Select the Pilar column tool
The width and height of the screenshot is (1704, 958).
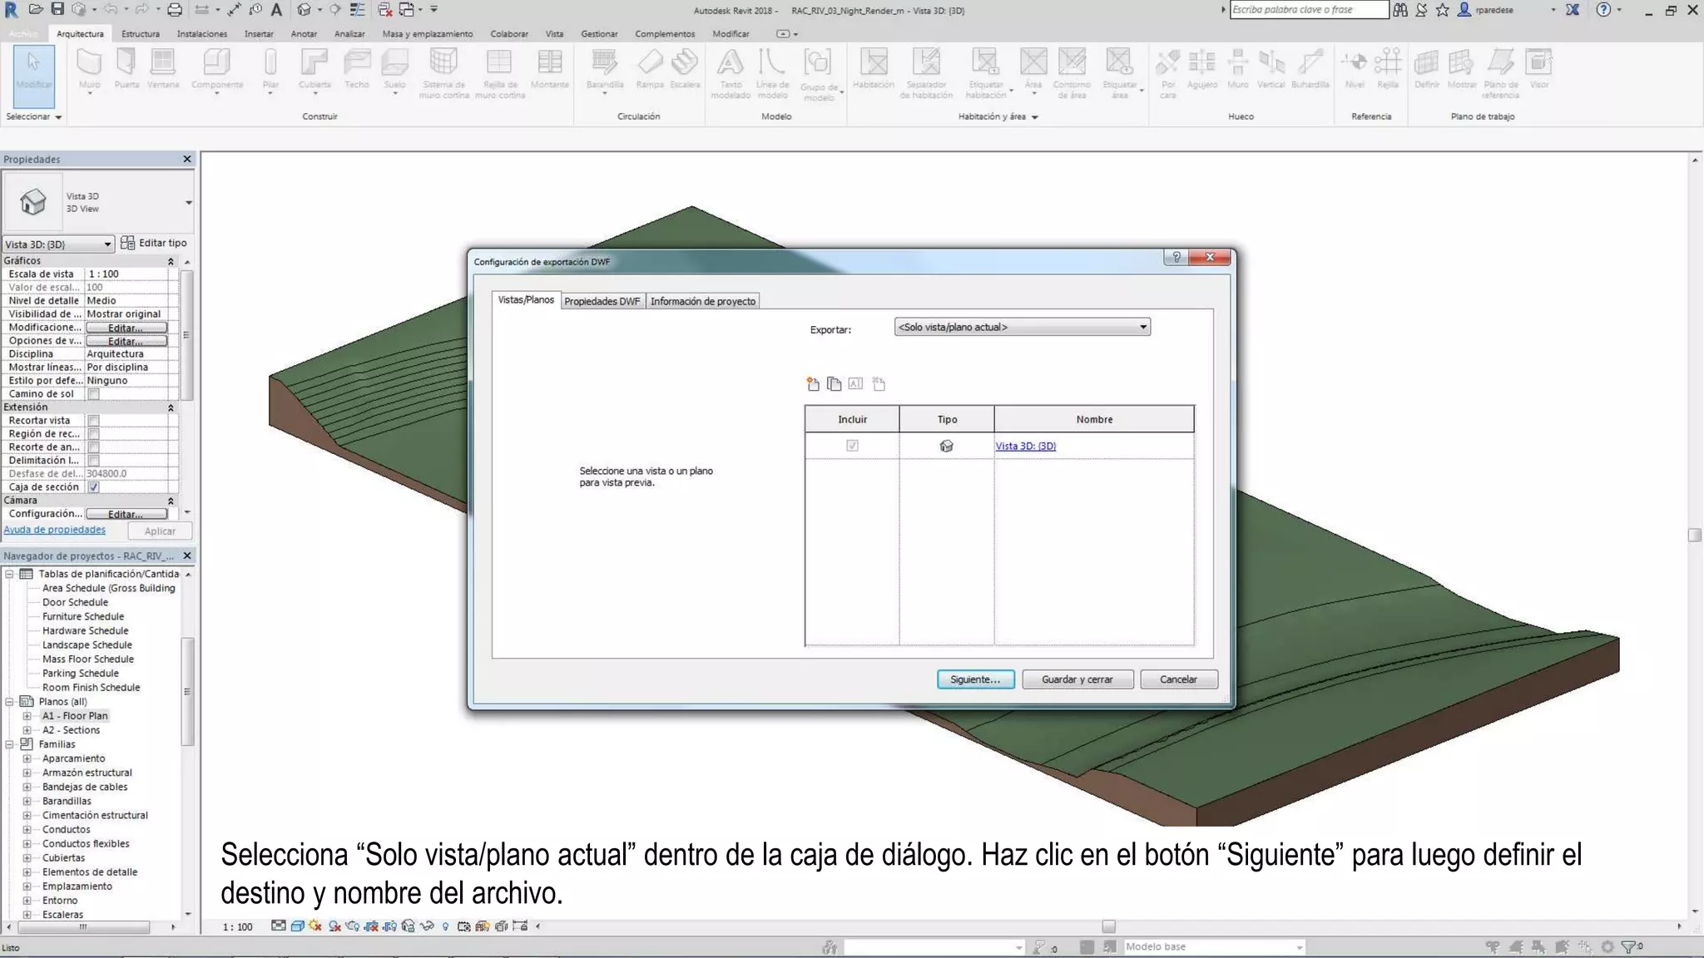point(270,69)
